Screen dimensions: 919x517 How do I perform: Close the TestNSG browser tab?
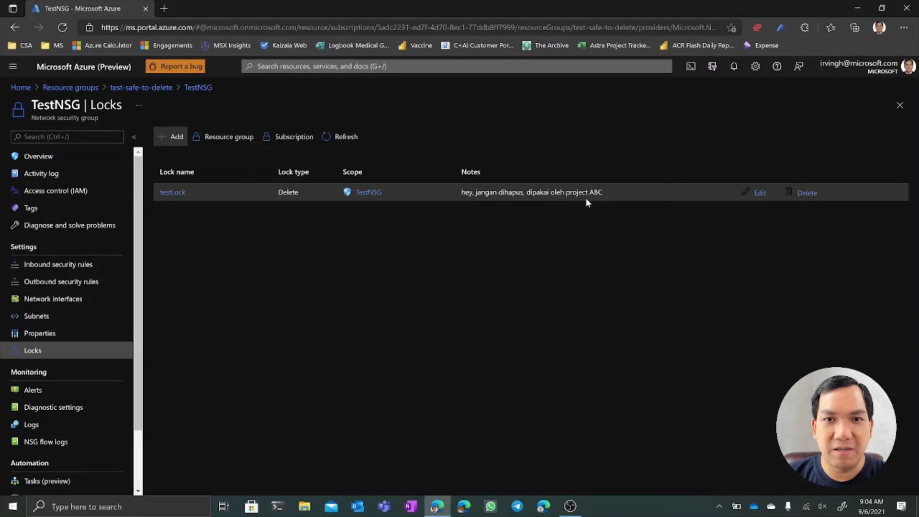coord(146,9)
